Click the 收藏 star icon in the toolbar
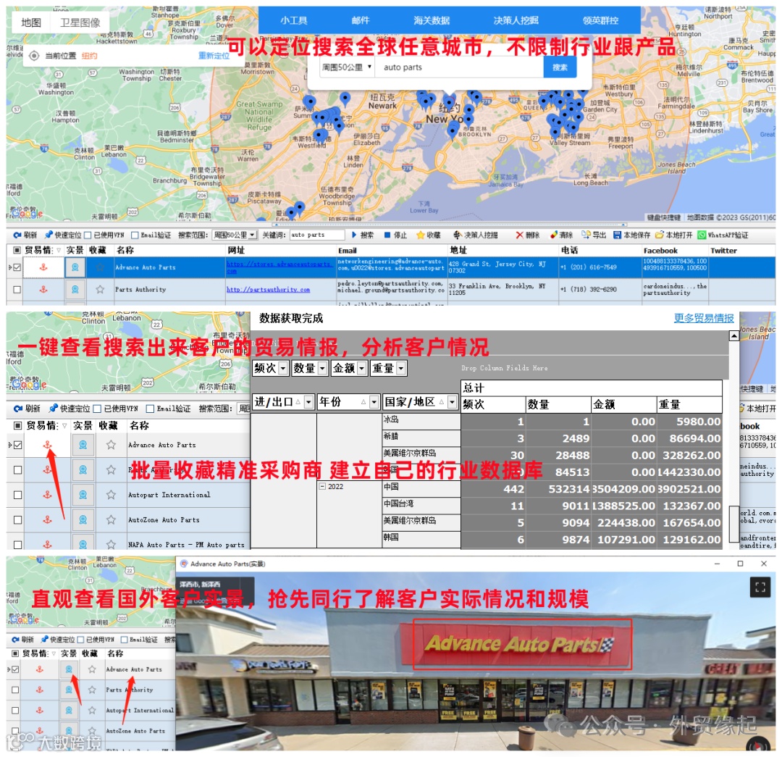The width and height of the screenshot is (782, 757). (x=421, y=235)
